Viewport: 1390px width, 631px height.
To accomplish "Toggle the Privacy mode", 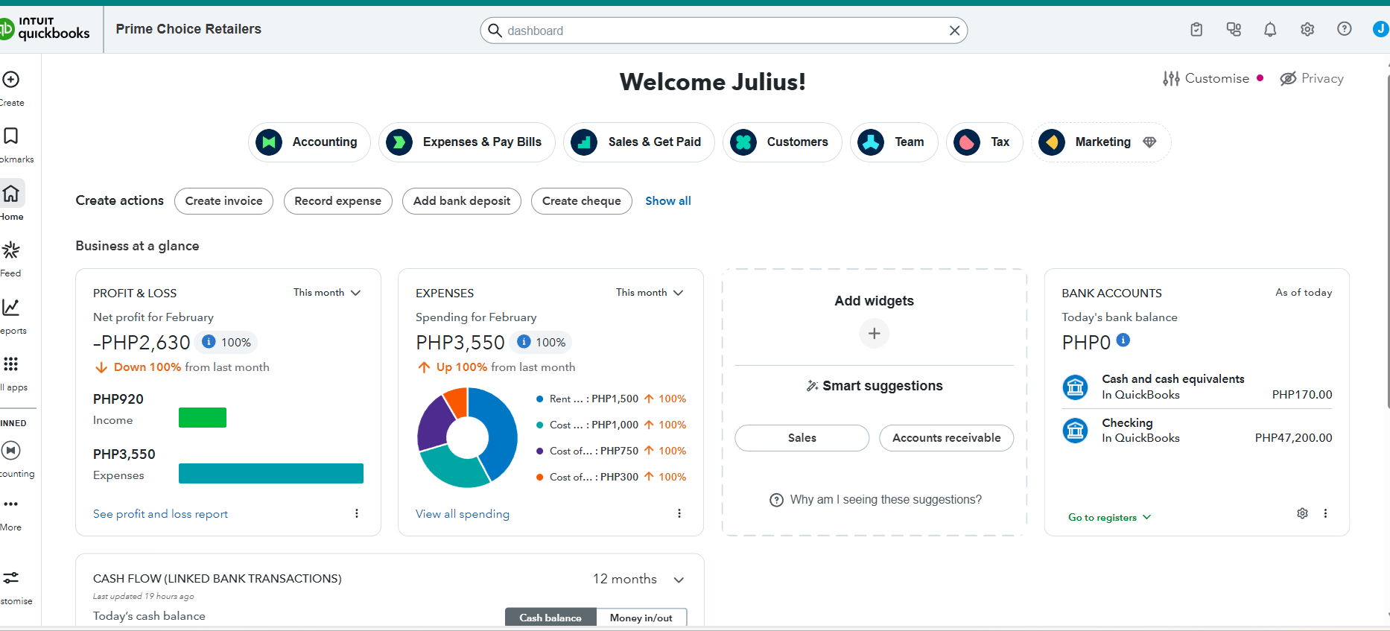I will tap(1312, 78).
